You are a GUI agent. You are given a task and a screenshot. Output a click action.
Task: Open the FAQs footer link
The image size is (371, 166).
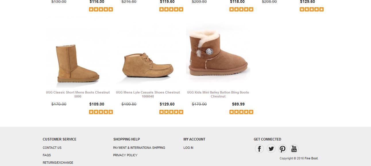pos(47,155)
